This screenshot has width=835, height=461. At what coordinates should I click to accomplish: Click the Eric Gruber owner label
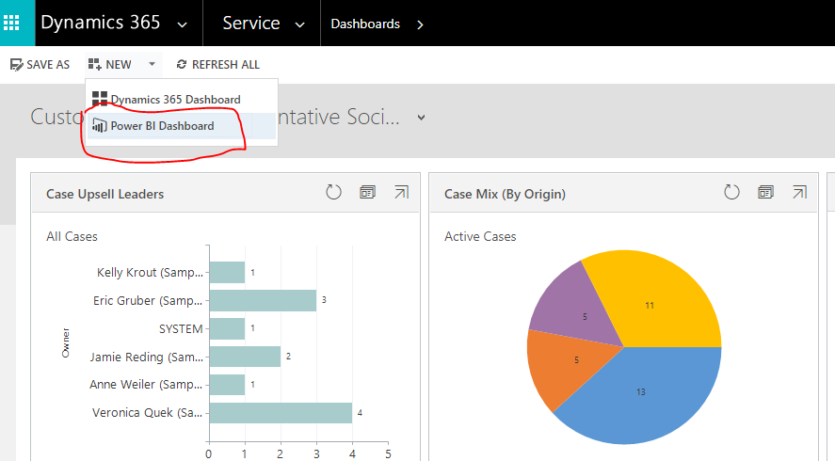(148, 300)
